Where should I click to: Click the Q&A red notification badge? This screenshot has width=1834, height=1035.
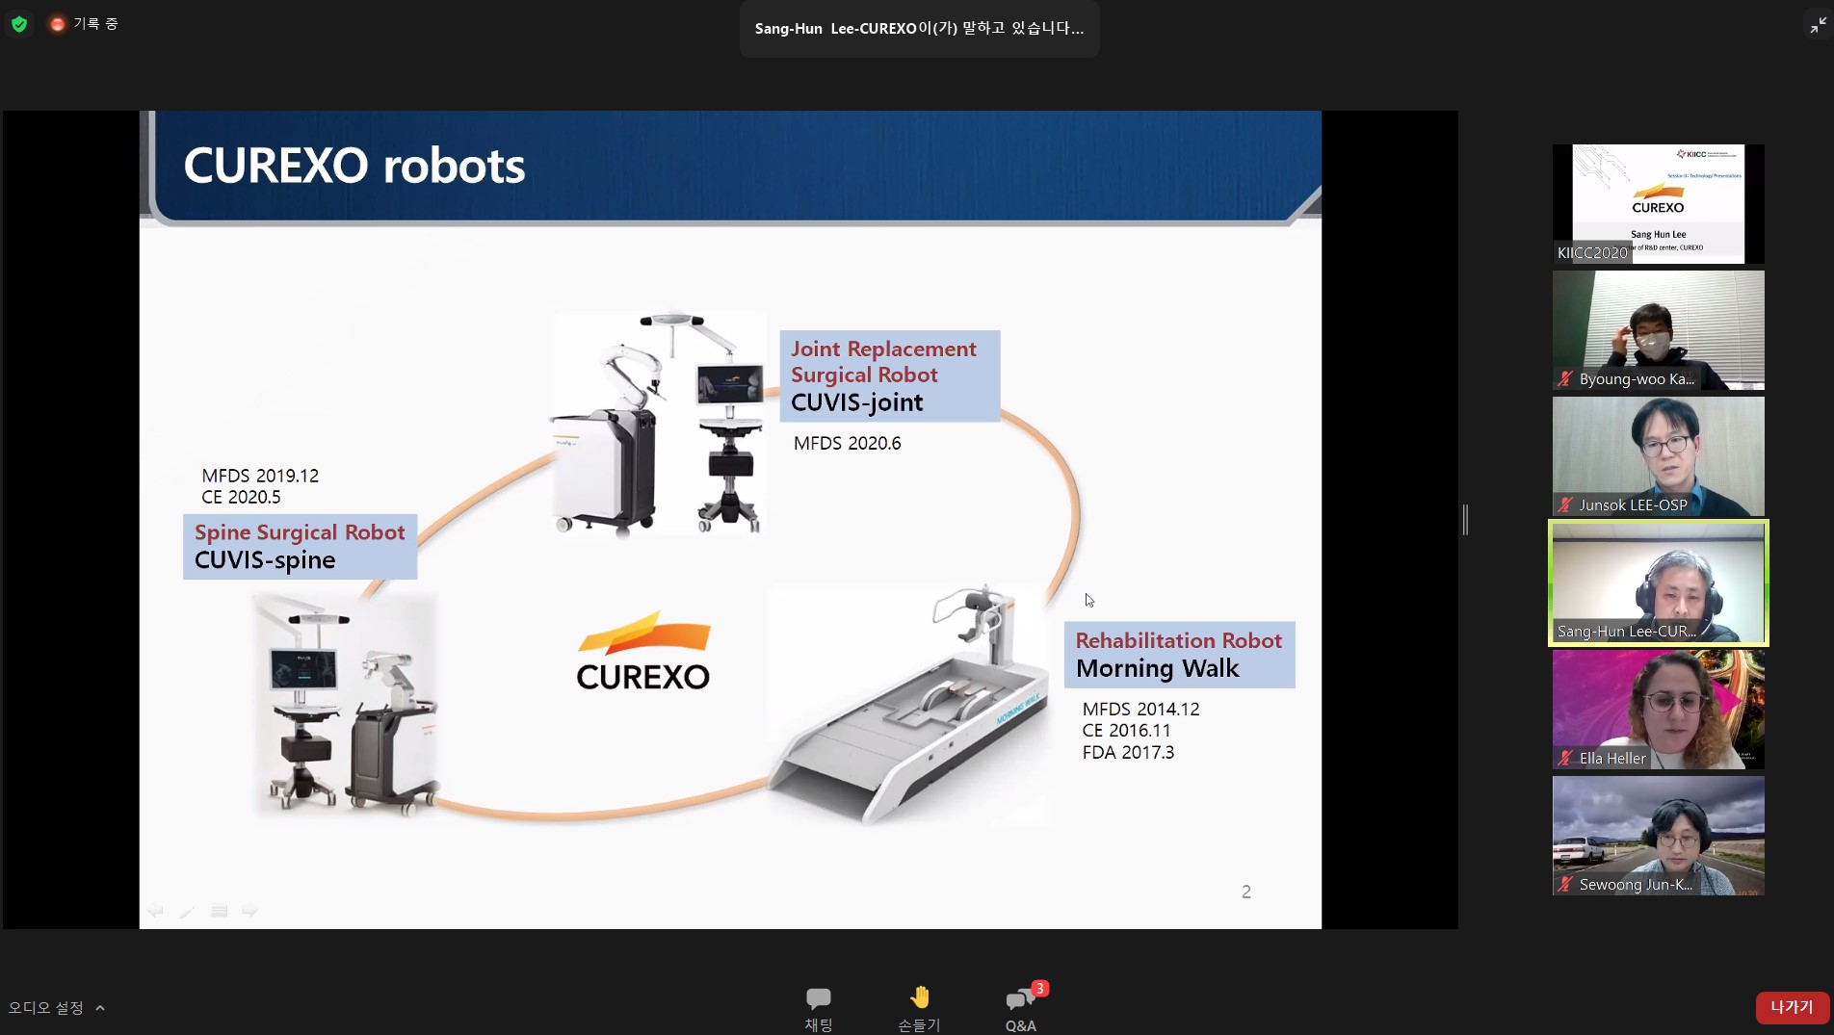pyautogui.click(x=1039, y=989)
